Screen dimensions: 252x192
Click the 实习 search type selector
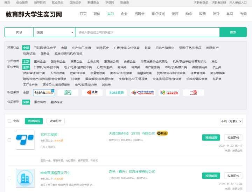click(19, 32)
